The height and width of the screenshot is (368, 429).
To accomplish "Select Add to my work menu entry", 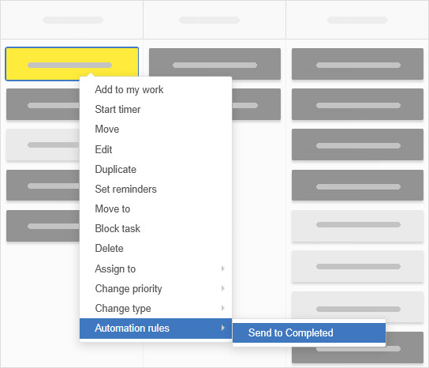I will 155,89.
